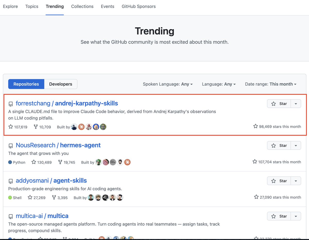Open the Date range: This month dropdown

(271, 84)
